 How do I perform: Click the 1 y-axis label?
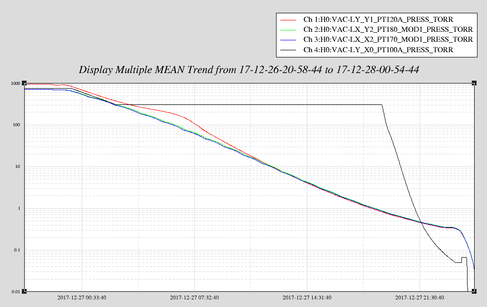pos(19,208)
